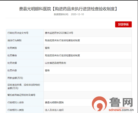Click the 罚款金额(万元) label

[15, 78]
